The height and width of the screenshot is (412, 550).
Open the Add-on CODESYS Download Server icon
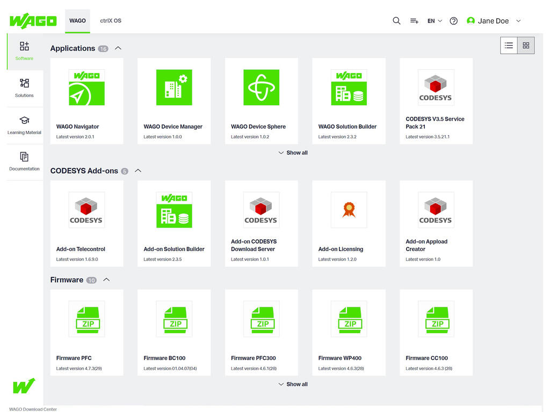tap(262, 210)
